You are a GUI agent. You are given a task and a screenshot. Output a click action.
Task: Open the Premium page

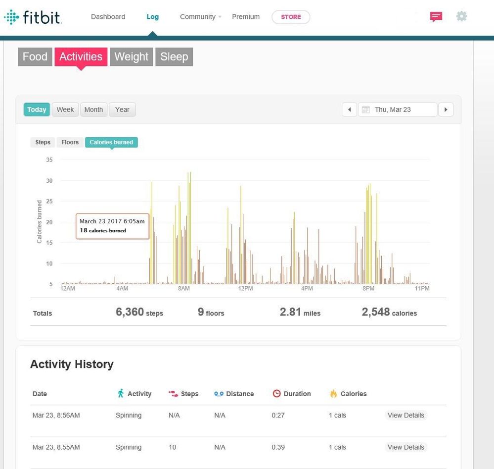coord(246,17)
